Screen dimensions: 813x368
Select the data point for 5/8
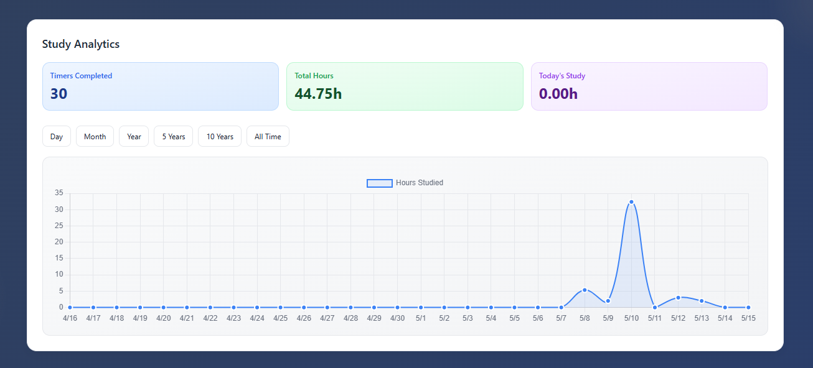point(585,290)
